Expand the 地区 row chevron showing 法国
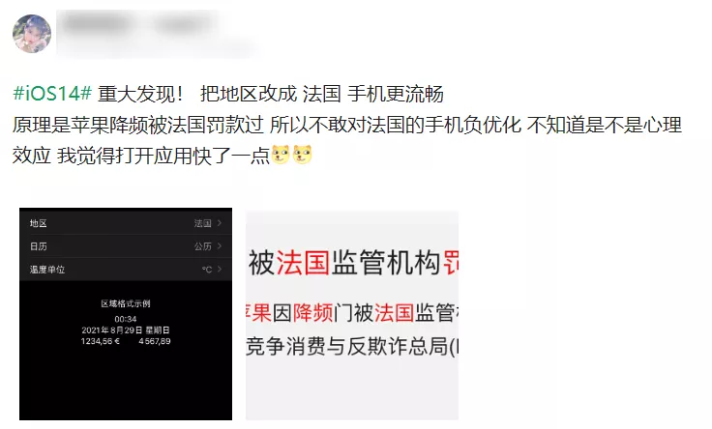712x429 pixels. pyautogui.click(x=220, y=222)
